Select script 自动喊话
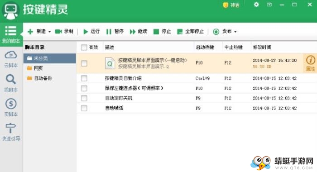The width and height of the screenshot is (317, 172). tap(114, 108)
